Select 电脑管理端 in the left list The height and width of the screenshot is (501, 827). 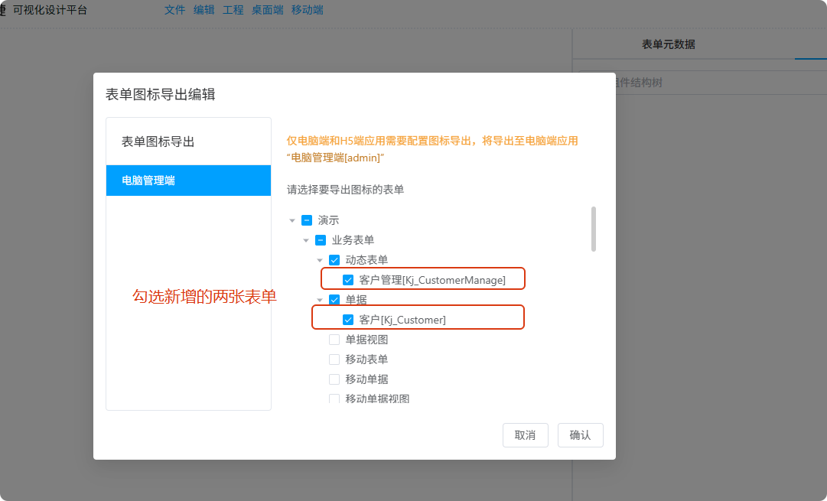click(188, 181)
